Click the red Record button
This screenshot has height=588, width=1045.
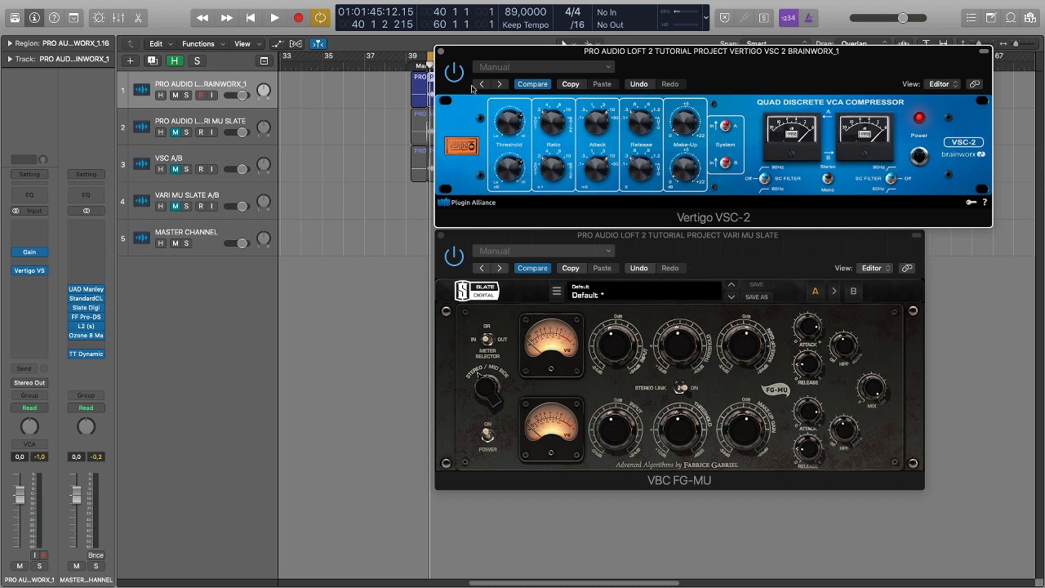point(298,18)
